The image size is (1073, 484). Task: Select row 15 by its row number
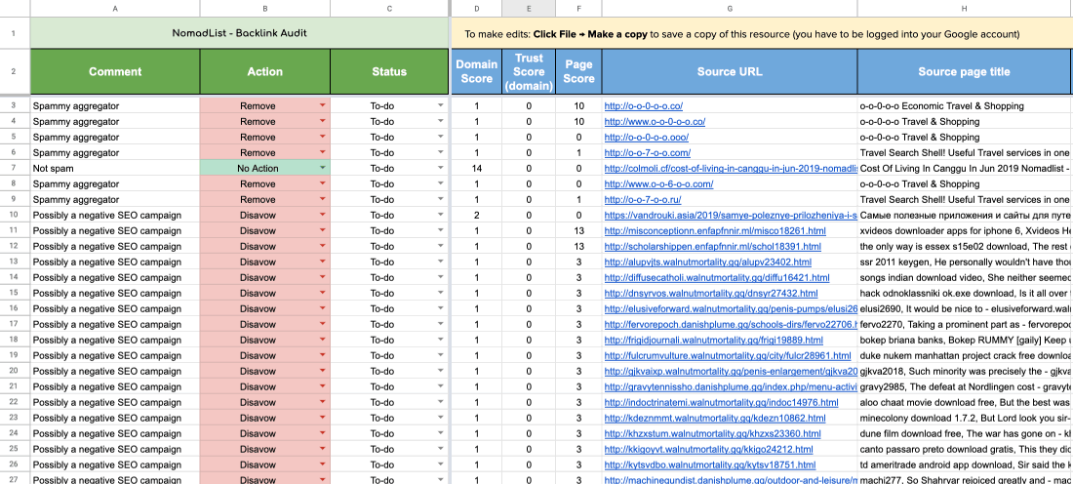(14, 293)
